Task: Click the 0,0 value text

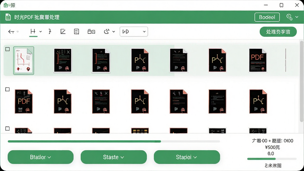Action: coord(271,153)
